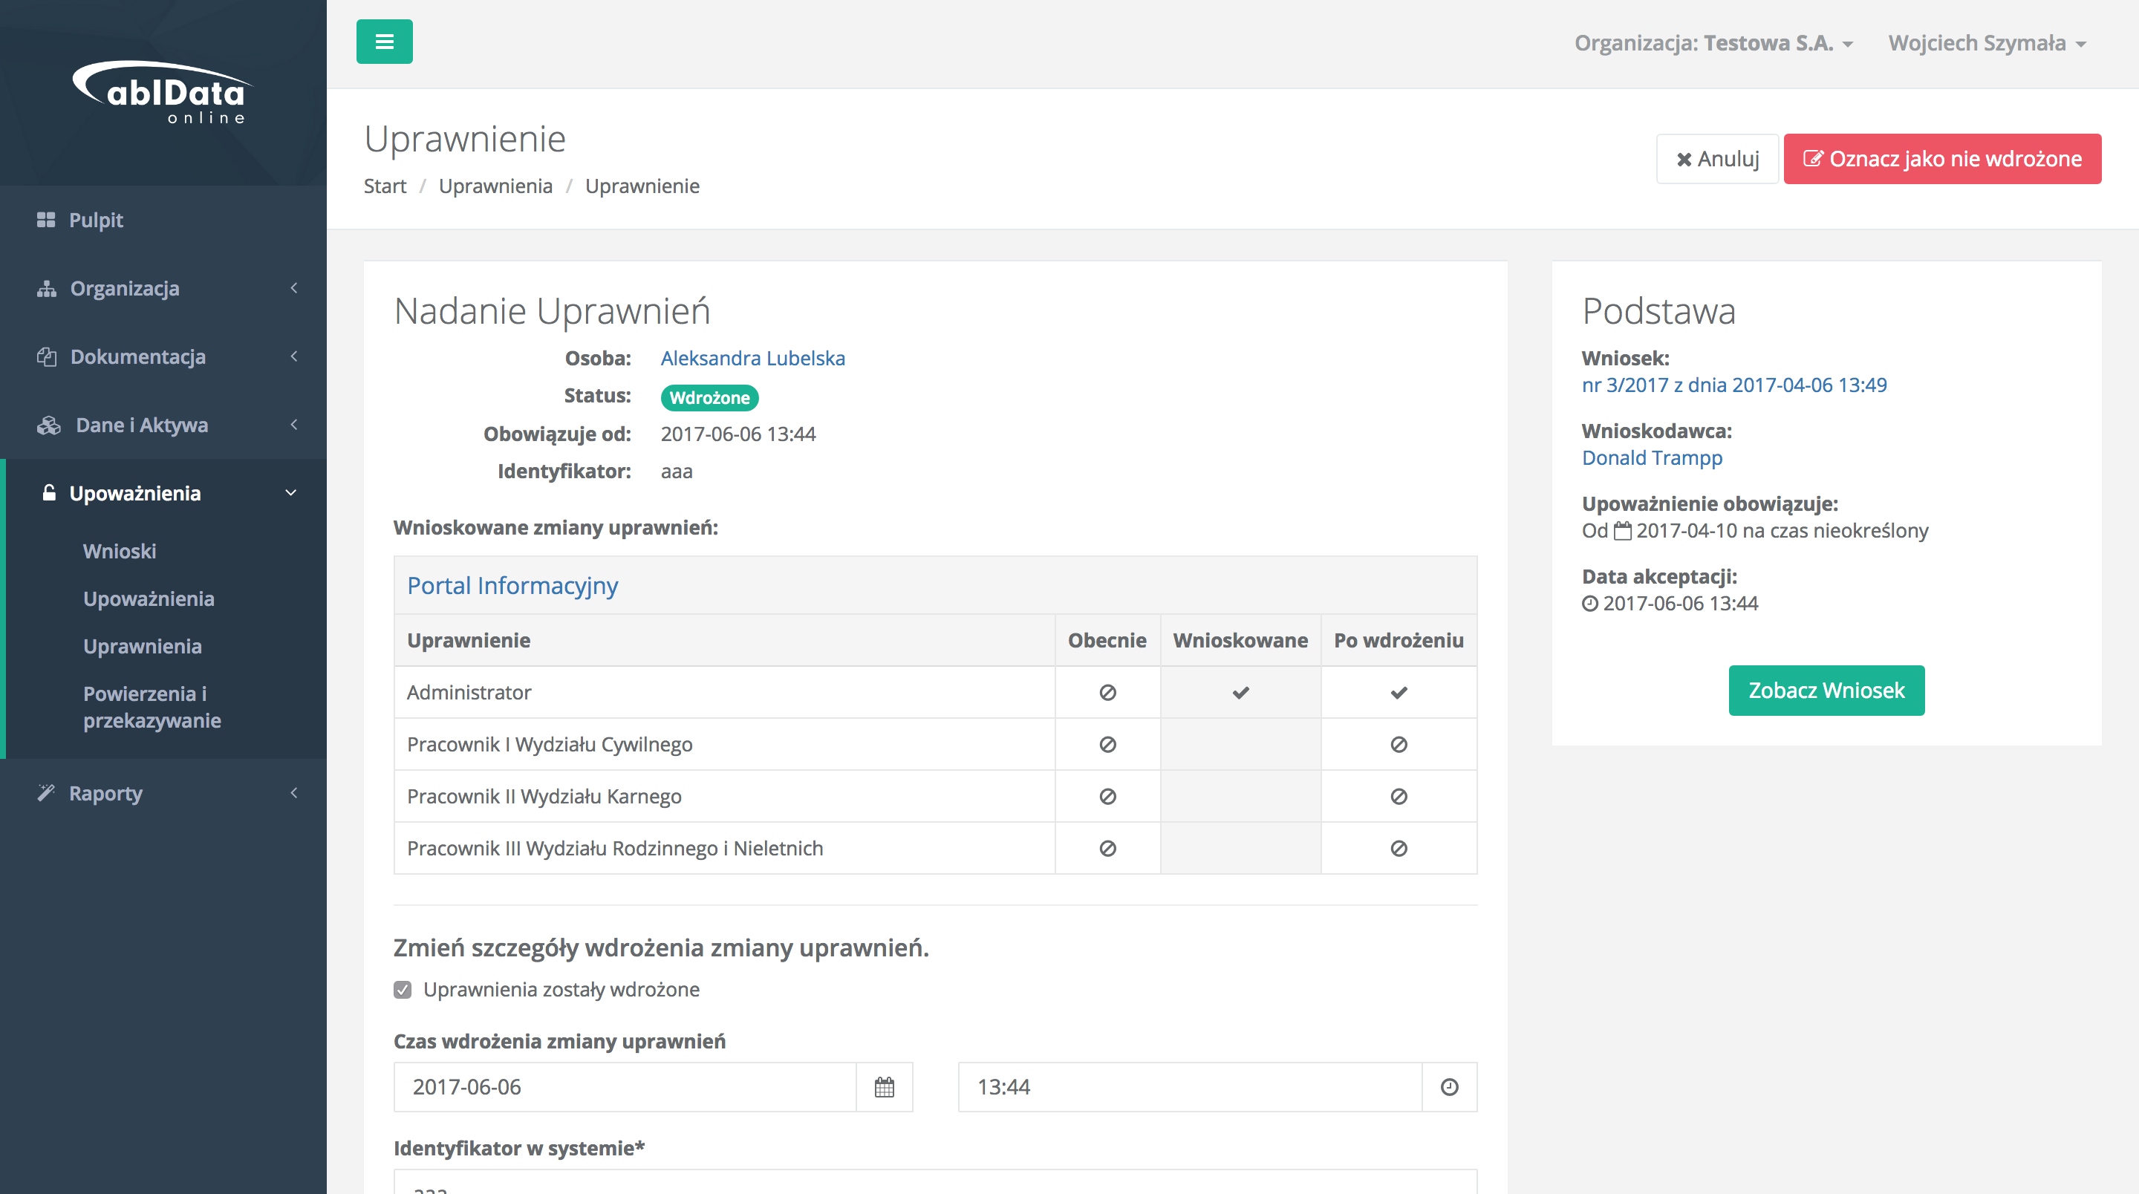Open Wojciech Szymała user dropdown
This screenshot has height=1194, width=2139.
pyautogui.click(x=1987, y=43)
